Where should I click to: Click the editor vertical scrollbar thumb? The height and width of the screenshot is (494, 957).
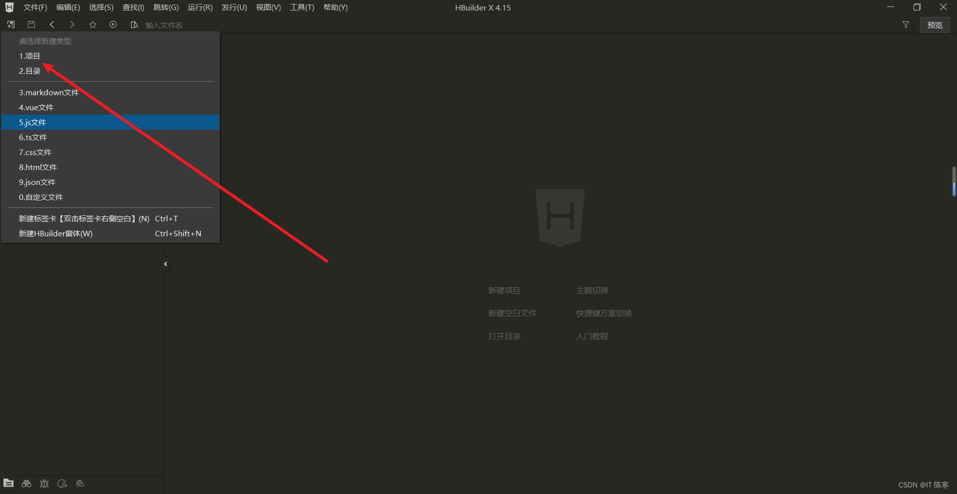pyautogui.click(x=954, y=181)
